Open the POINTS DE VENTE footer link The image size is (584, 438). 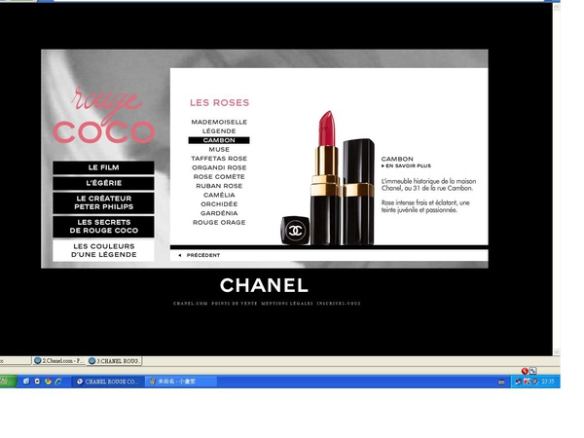click(235, 303)
